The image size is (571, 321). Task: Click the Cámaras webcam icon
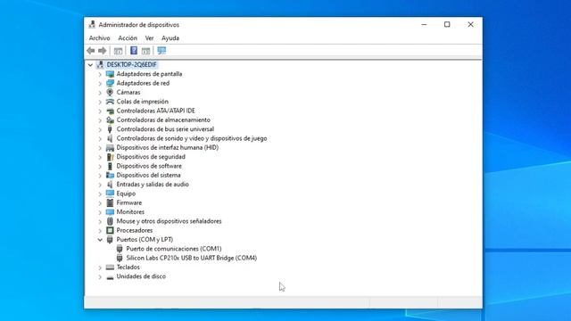[x=110, y=92]
